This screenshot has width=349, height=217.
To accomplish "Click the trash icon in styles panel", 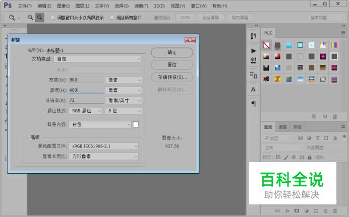I will [335, 116].
